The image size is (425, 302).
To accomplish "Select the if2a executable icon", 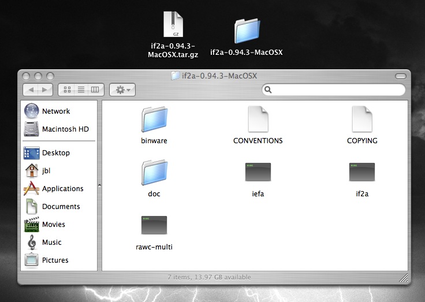I will tap(362, 173).
